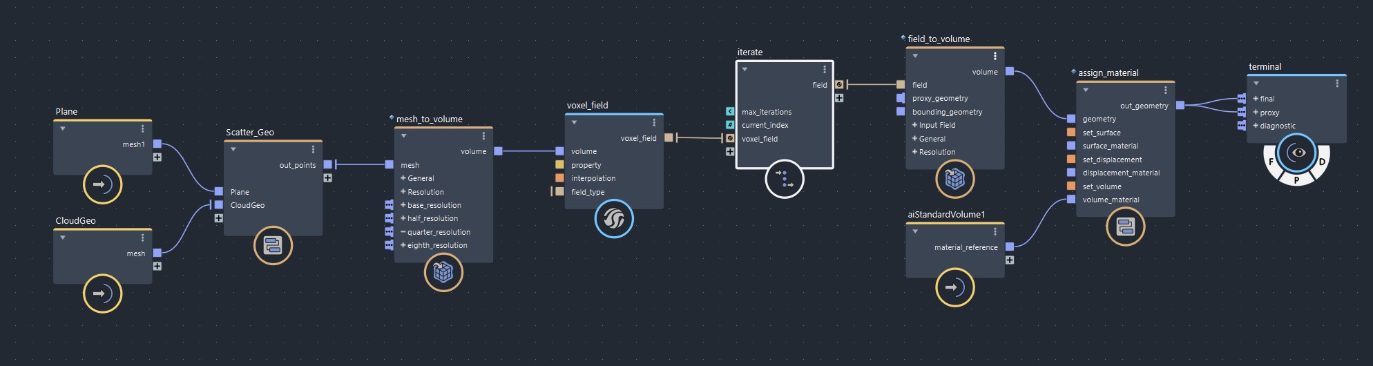Viewport: 1373px width, 366px height.
Task: Collapse the CloudGeo node
Action: click(63, 238)
